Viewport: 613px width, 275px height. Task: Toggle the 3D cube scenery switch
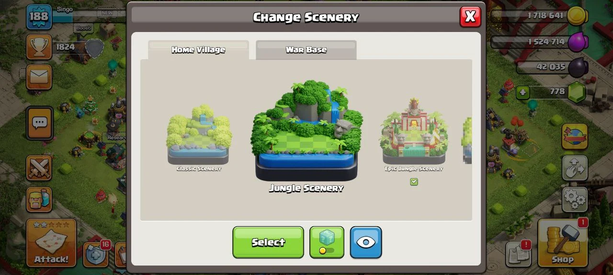coord(327,243)
